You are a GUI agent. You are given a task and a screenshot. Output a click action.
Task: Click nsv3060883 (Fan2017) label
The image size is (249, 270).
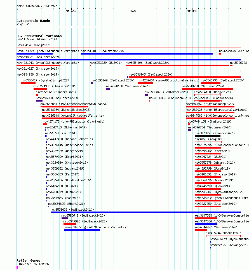pos(63,174)
